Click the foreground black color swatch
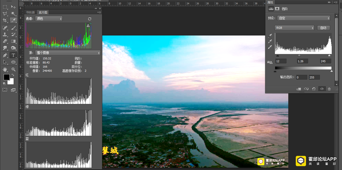The width and height of the screenshot is (342, 170). coord(6,77)
